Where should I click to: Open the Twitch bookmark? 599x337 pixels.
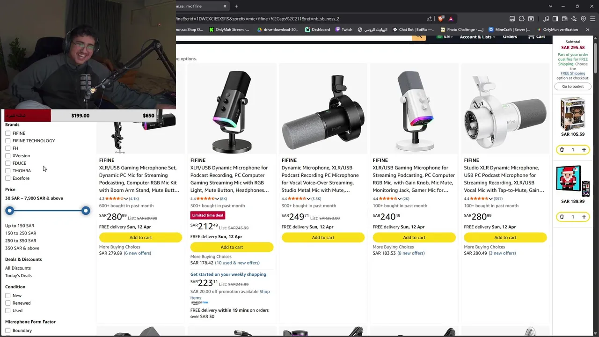coord(344,29)
